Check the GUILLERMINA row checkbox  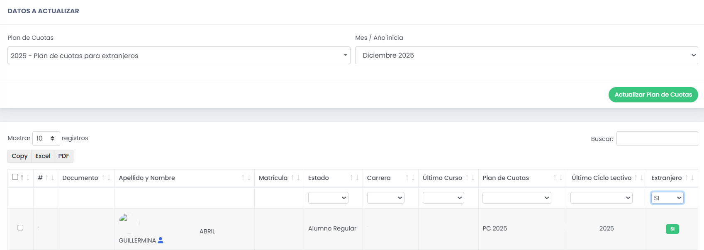point(20,228)
